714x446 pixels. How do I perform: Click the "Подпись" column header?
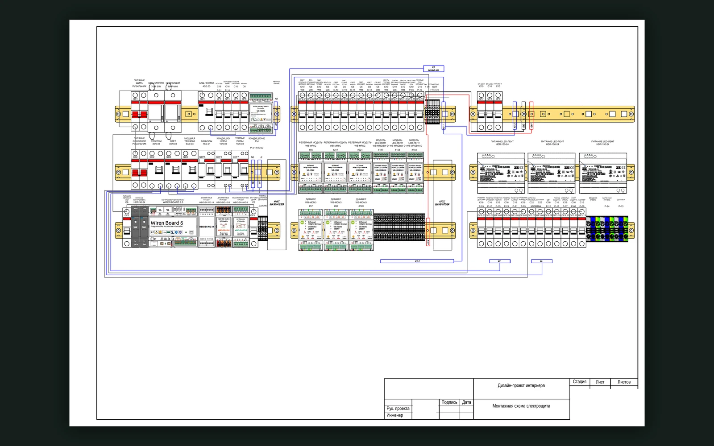pos(449,402)
